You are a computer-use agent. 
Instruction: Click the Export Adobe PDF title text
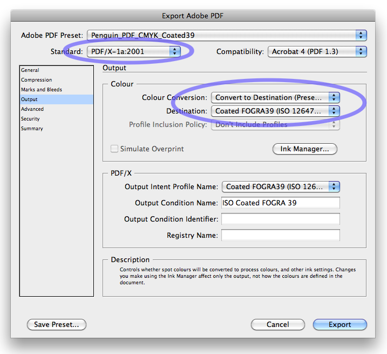pyautogui.click(x=193, y=16)
